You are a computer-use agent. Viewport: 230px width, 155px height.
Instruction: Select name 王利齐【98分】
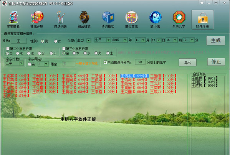point(45,76)
